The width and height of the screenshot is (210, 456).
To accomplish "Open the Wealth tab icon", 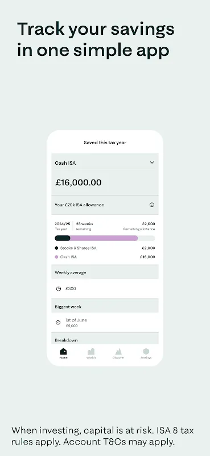I will pyautogui.click(x=91, y=351).
